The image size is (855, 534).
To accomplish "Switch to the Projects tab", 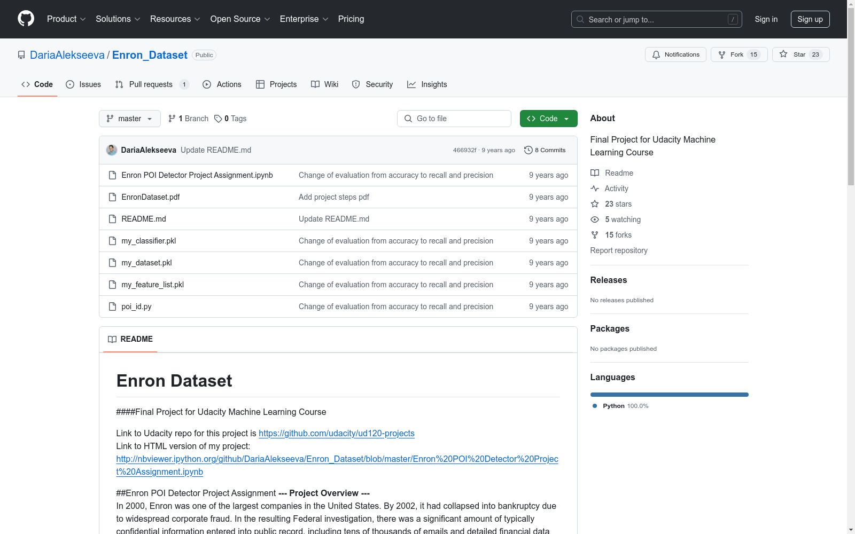I will pos(276,84).
